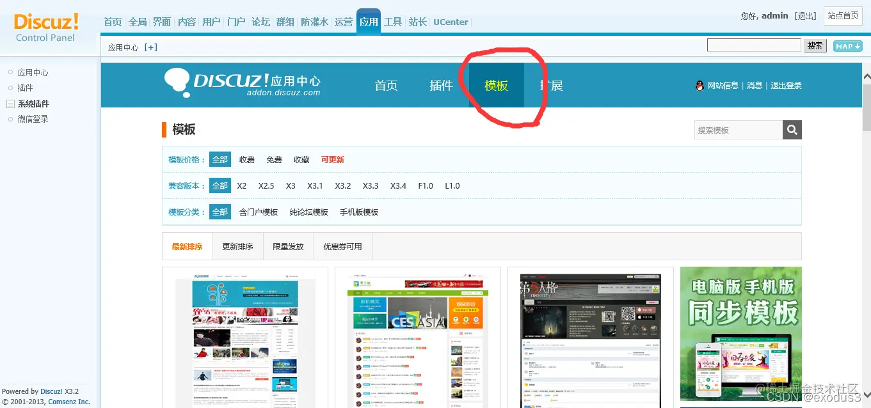Select compatibility version X3.2 filter
Viewport: 871px width, 408px height.
pos(342,185)
